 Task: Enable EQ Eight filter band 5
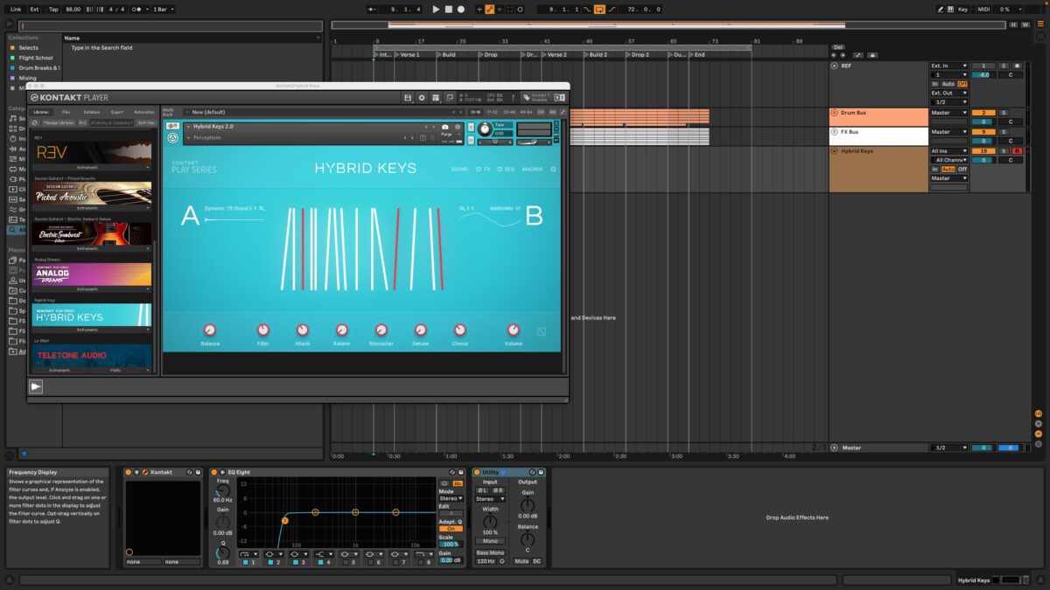pyautogui.click(x=346, y=562)
